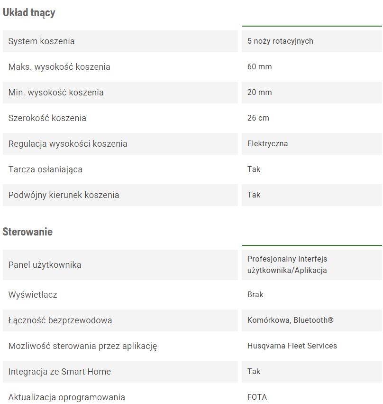
Task: Select the "Maks. wysokość koszenia" label
Action: [x=59, y=67]
